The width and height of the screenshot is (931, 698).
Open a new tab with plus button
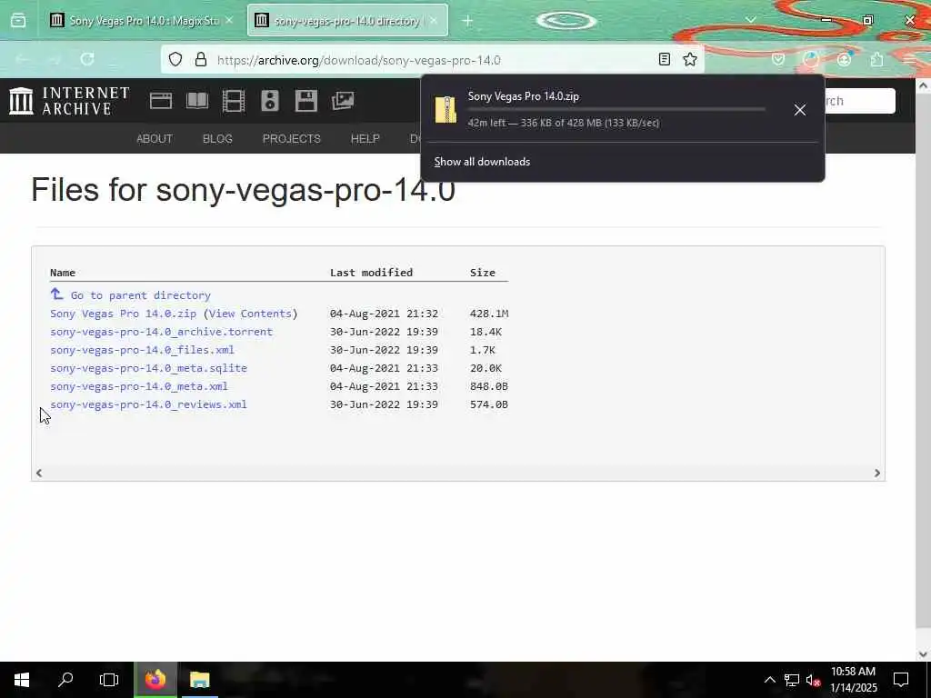click(x=467, y=21)
